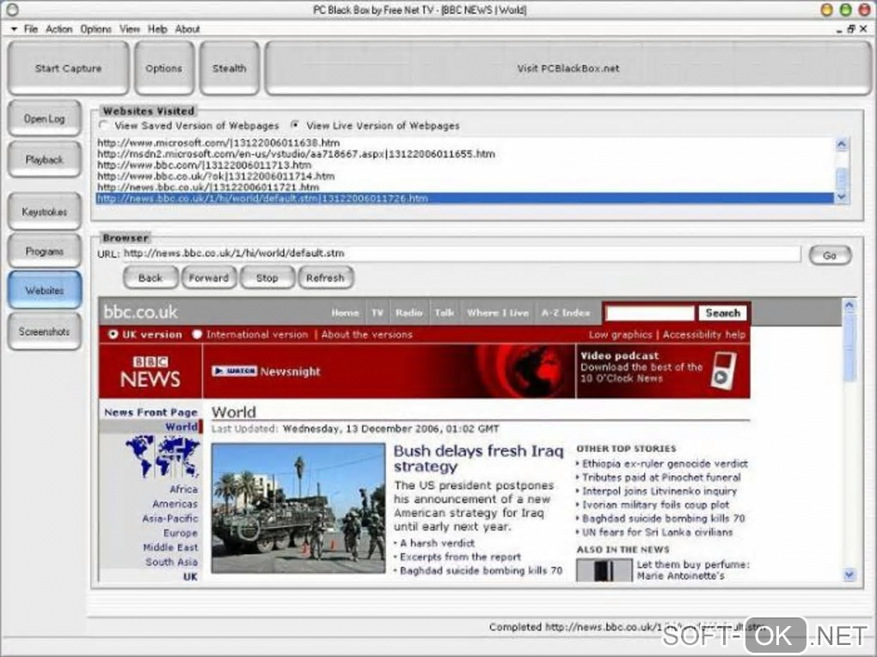Open Asia-Pacific region link

(170, 519)
